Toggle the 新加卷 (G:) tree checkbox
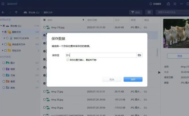 [4, 26]
